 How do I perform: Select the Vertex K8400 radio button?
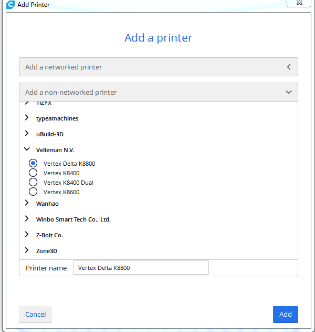click(x=33, y=173)
